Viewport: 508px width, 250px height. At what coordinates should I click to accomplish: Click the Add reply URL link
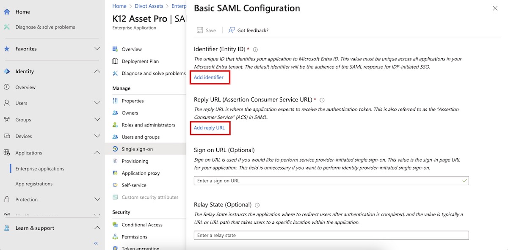(x=209, y=128)
